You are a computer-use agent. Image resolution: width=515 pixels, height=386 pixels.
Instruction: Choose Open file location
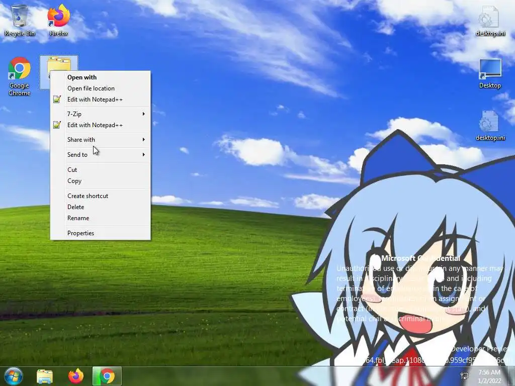tap(101, 88)
